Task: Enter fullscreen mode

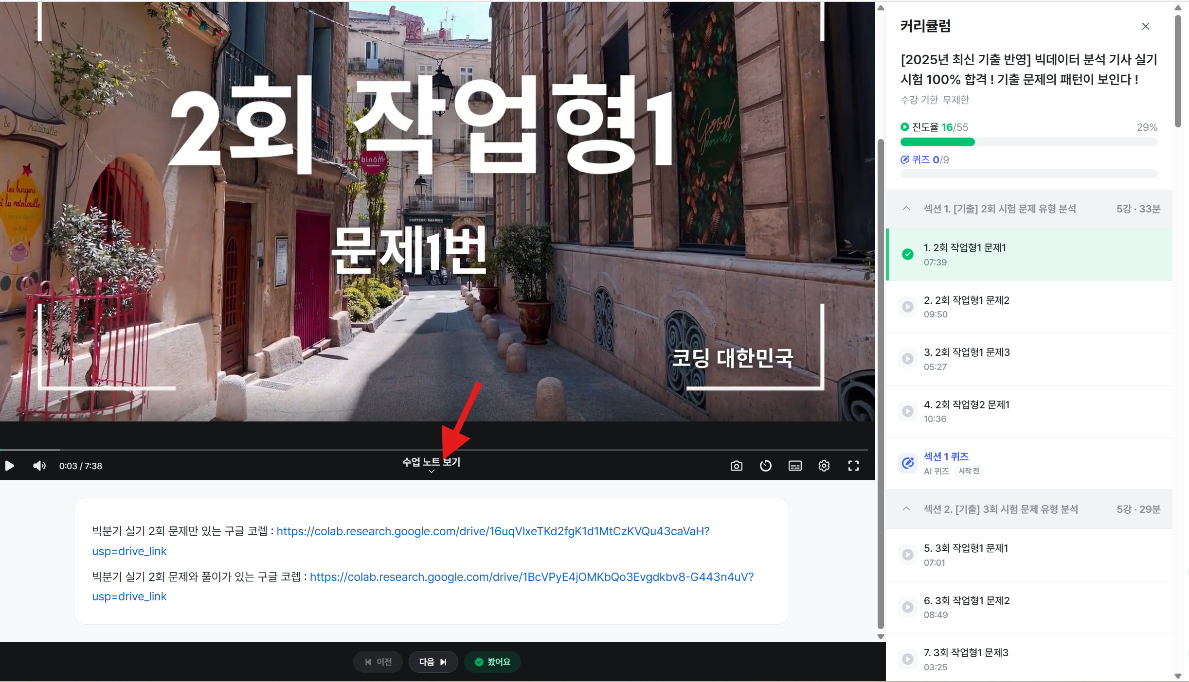Action: point(853,465)
